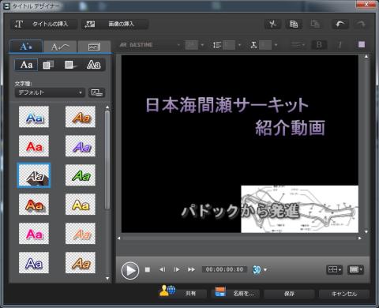Open the grid lines dropdown icon
The width and height of the screenshot is (379, 308).
tap(334, 270)
